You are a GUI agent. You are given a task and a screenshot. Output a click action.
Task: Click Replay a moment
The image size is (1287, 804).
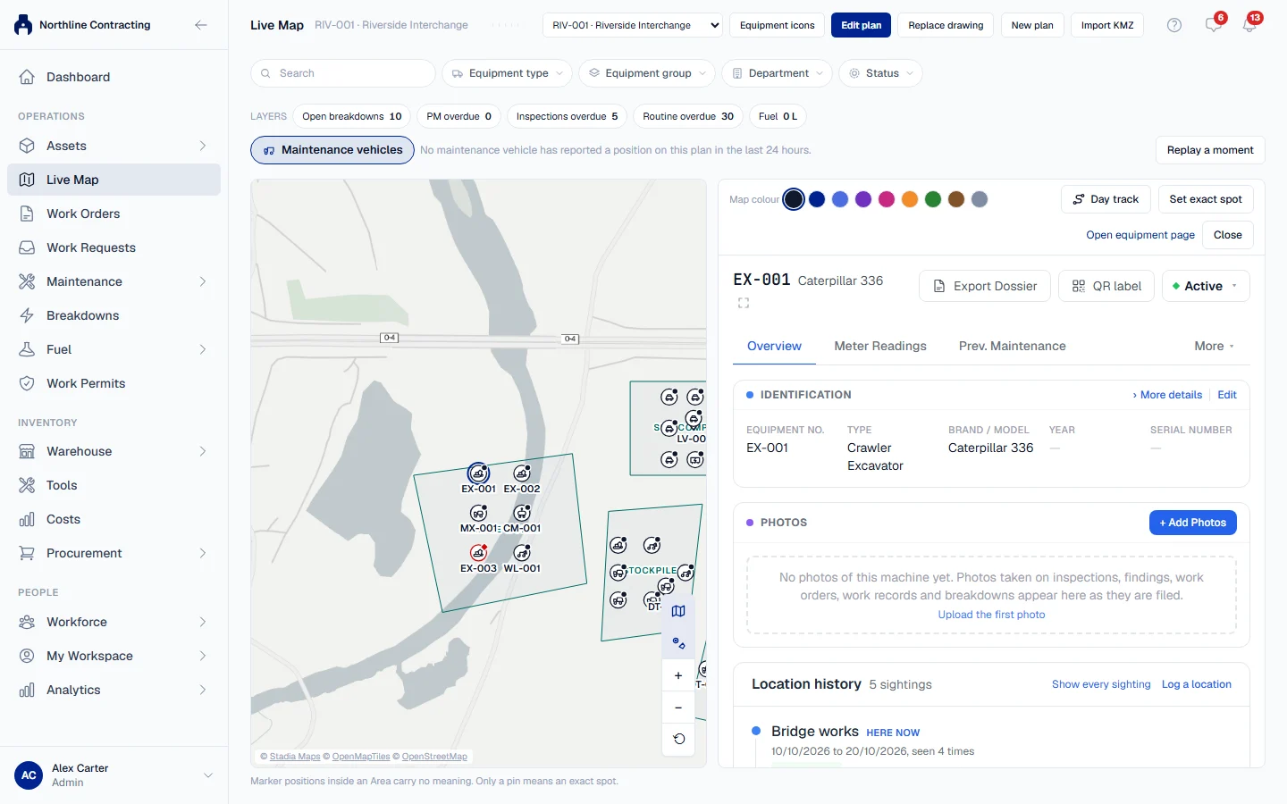[1210, 150]
